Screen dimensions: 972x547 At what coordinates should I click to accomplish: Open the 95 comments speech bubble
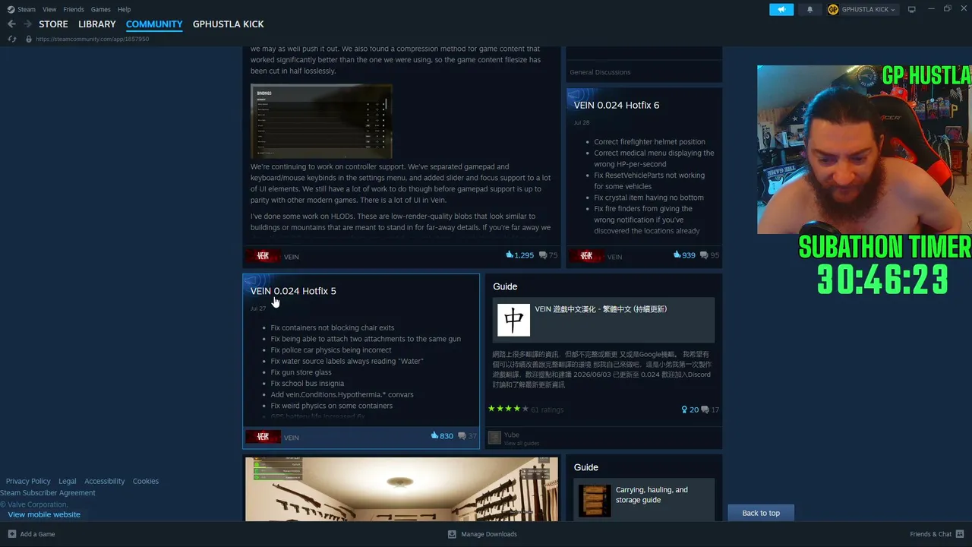[704, 255]
